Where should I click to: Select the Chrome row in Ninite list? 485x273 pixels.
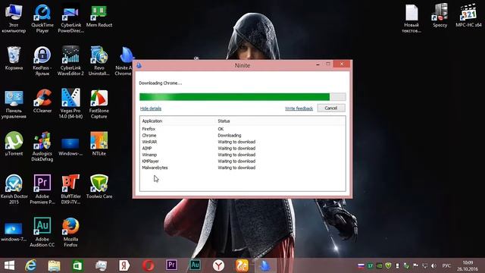[x=242, y=135]
